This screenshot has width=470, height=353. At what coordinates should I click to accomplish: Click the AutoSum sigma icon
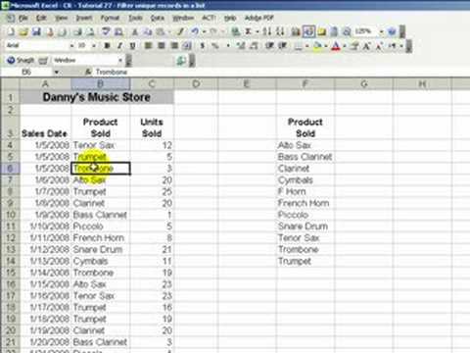249,31
